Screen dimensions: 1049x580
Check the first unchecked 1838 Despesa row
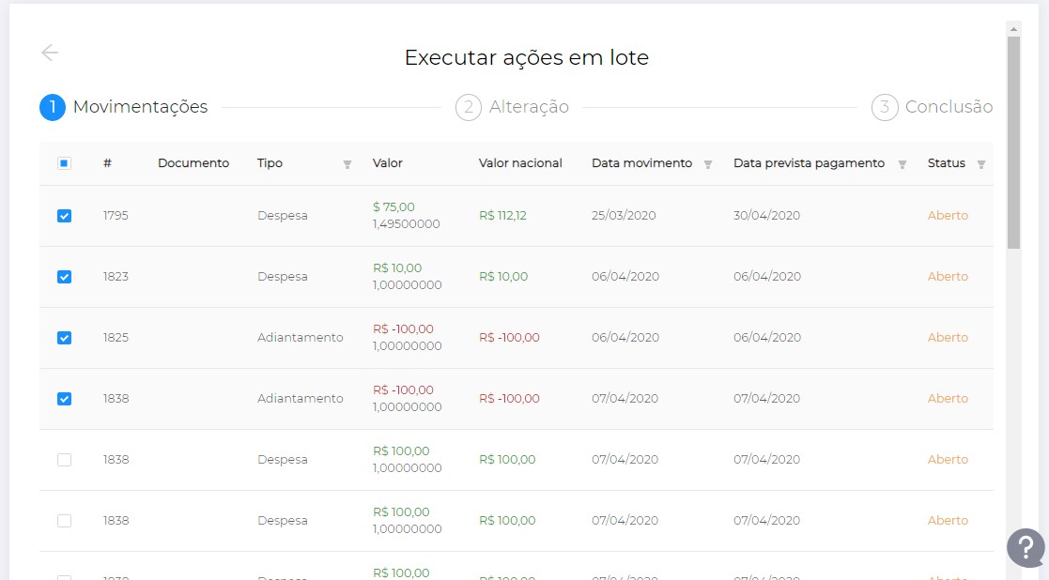click(64, 460)
